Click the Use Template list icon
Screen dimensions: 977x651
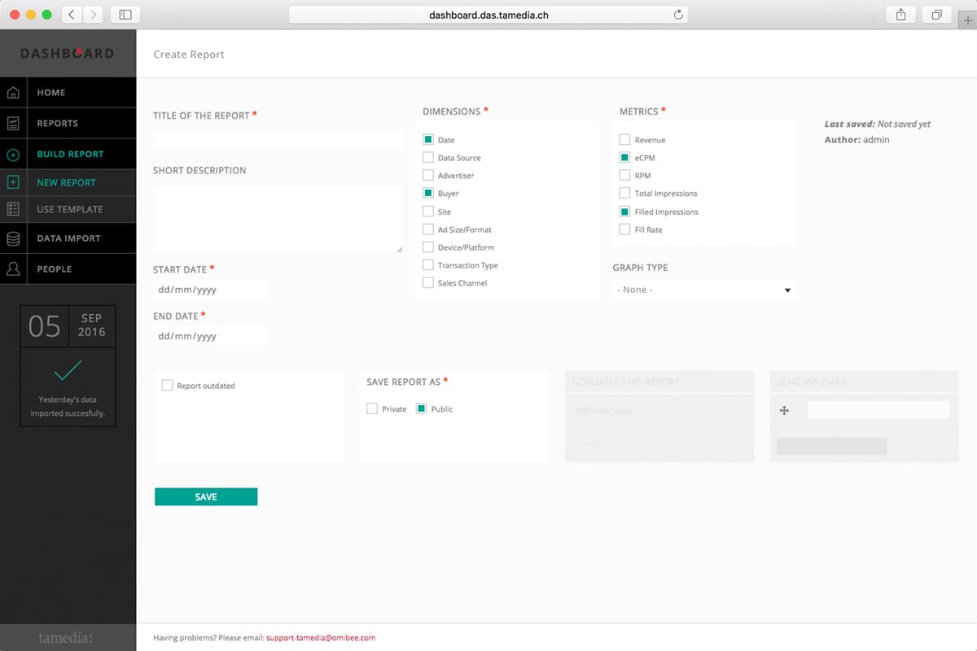(x=13, y=209)
